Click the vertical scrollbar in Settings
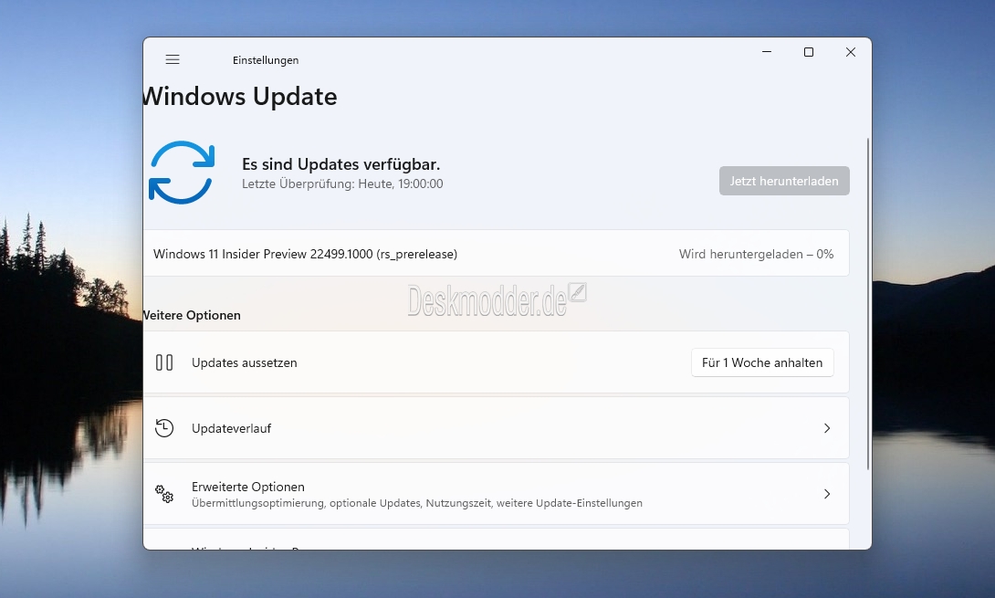Viewport: 995px width, 598px height. coord(868,303)
